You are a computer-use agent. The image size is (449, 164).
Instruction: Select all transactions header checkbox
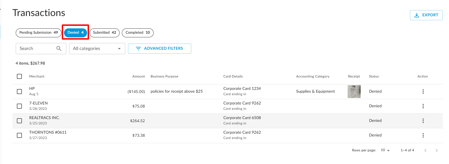pyautogui.click(x=19, y=76)
